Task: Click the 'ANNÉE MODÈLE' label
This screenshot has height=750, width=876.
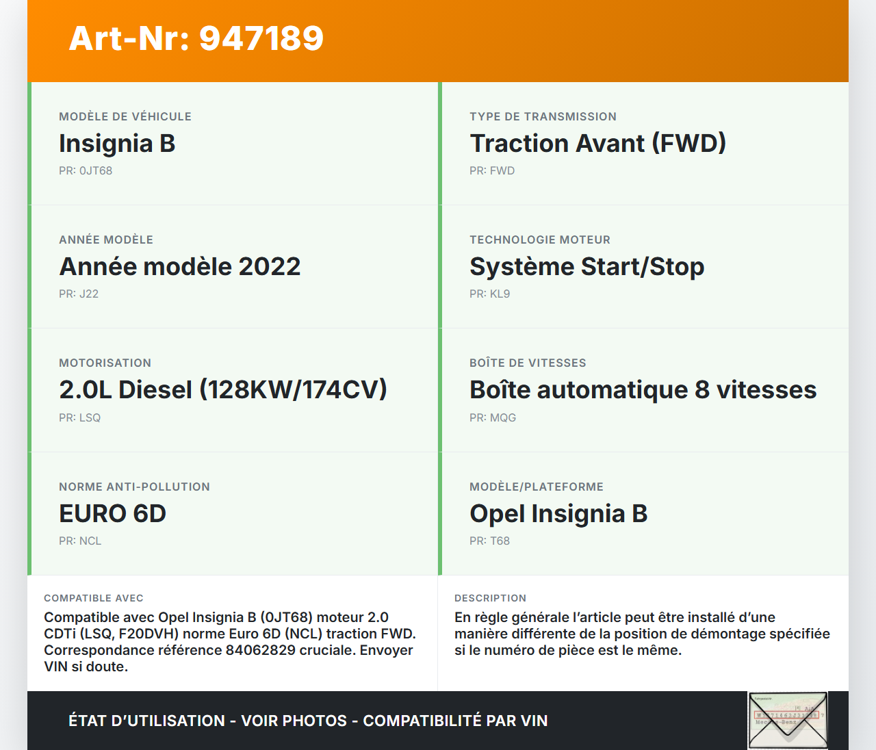Action: pos(106,240)
